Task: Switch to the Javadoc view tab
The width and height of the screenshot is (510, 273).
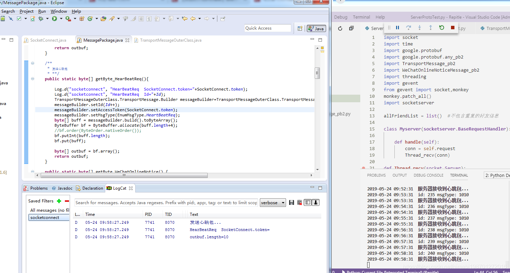Action: [62, 188]
